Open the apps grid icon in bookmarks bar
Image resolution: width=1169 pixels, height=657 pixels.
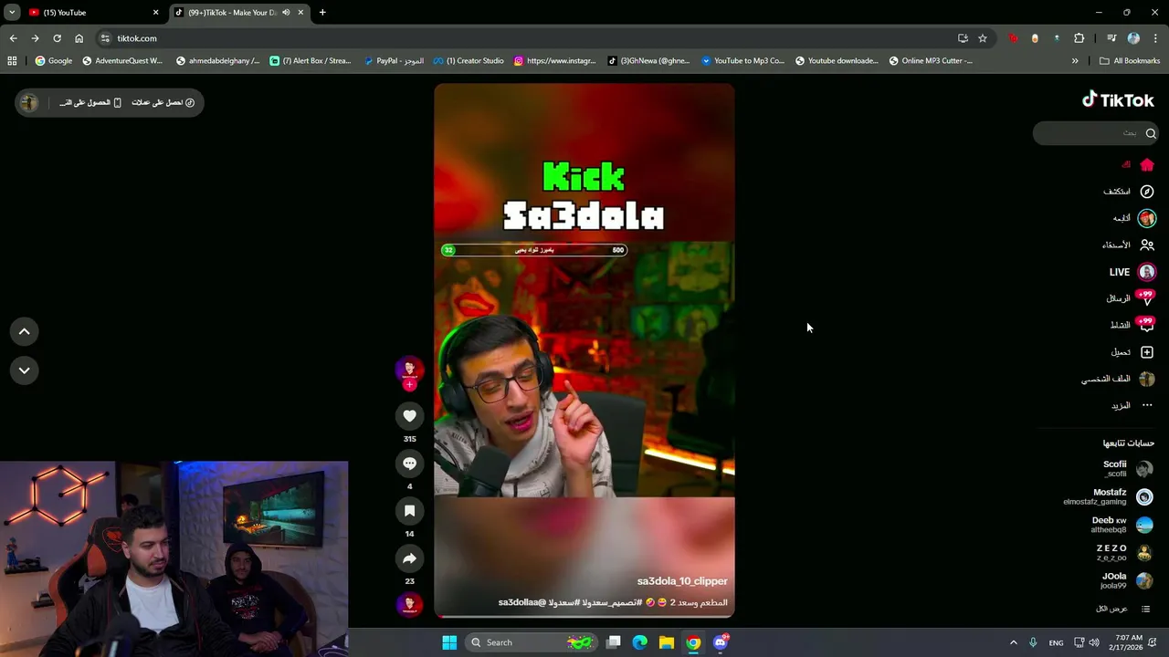pos(12,61)
